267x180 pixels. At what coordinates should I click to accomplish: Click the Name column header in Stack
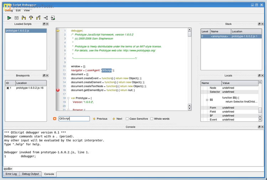click(x=220, y=31)
